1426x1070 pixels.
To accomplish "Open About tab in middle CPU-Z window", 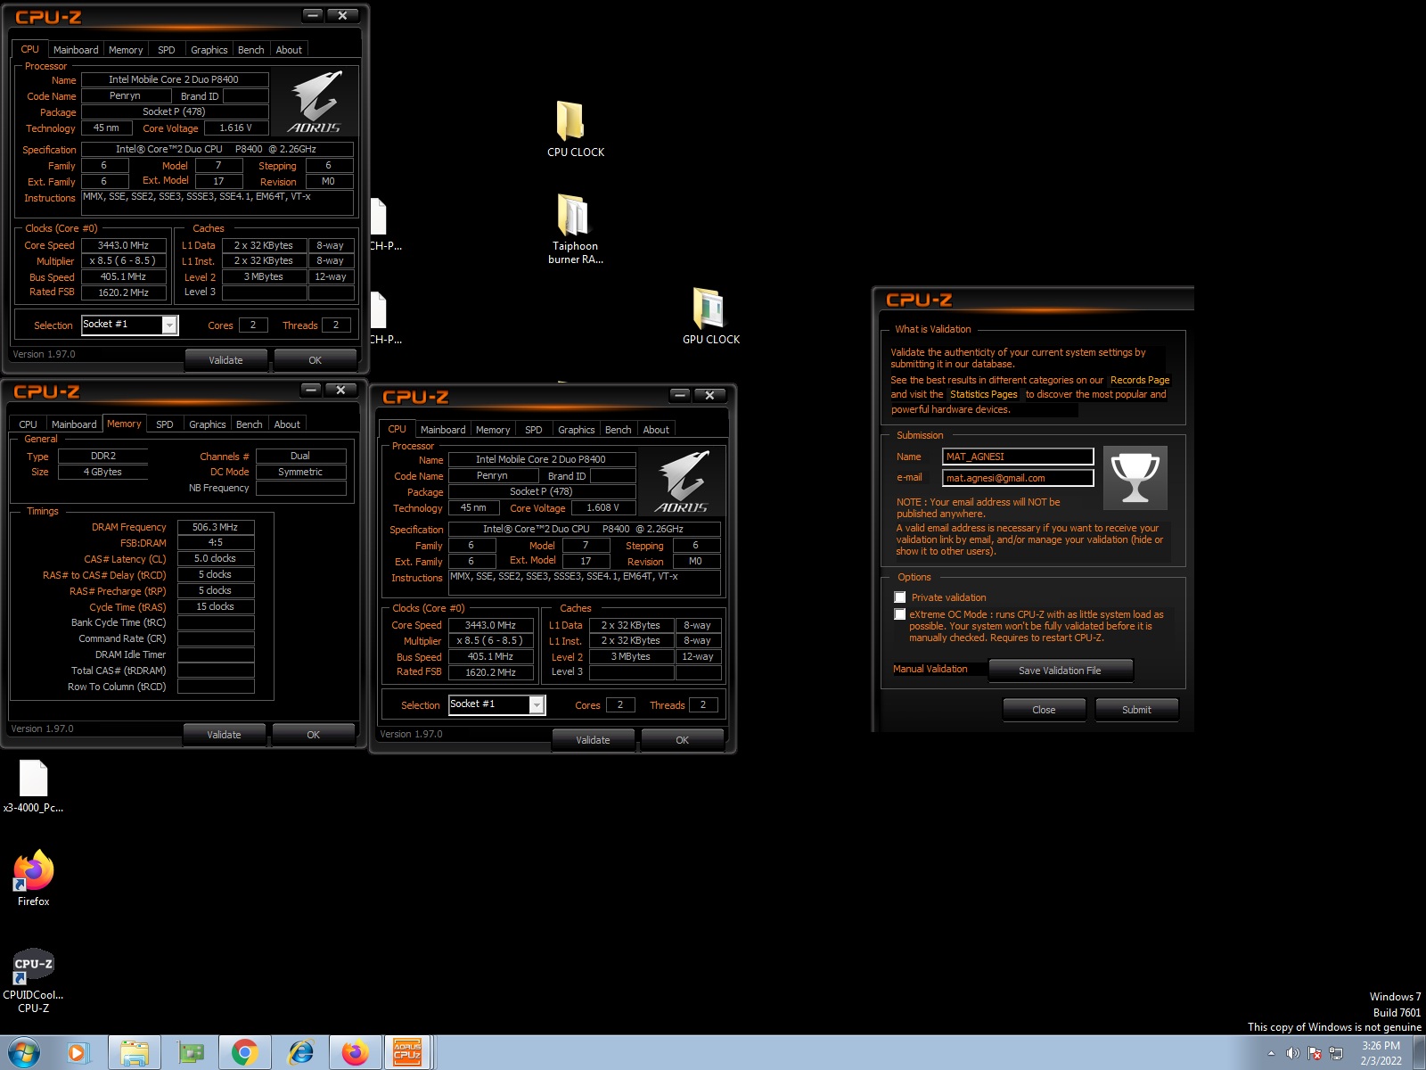I will click(x=656, y=430).
